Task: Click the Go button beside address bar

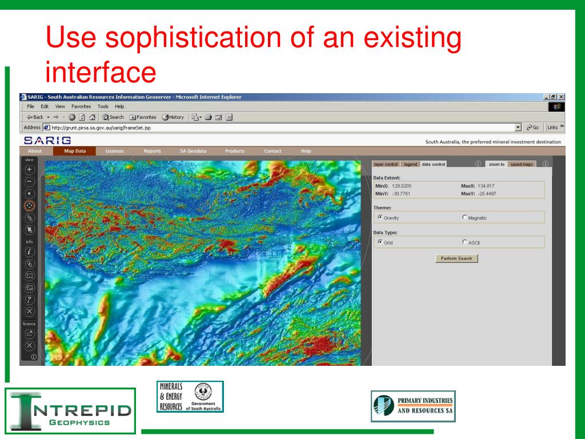Action: point(533,127)
